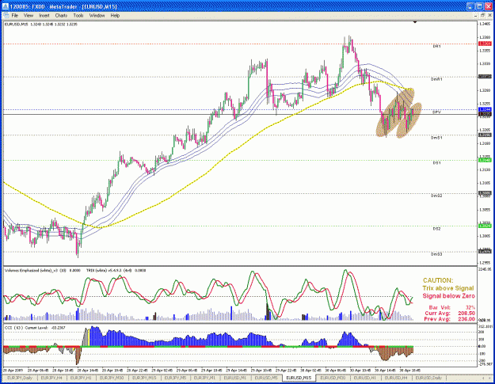Click the chart shift triangle marker

point(415,22)
